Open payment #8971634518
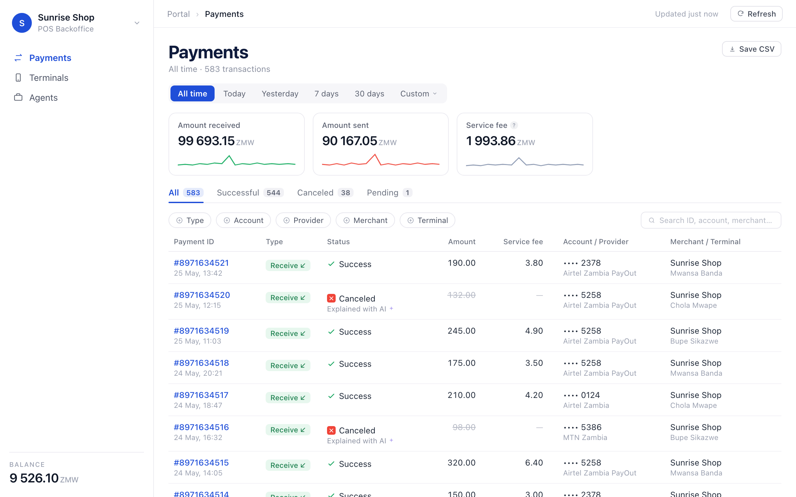Image resolution: width=796 pixels, height=497 pixels. pyautogui.click(x=201, y=363)
